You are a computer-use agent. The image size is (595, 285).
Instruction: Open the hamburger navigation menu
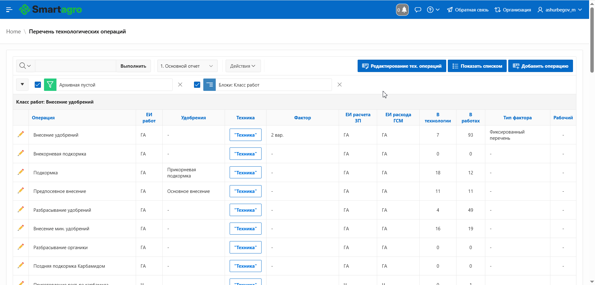(9, 10)
